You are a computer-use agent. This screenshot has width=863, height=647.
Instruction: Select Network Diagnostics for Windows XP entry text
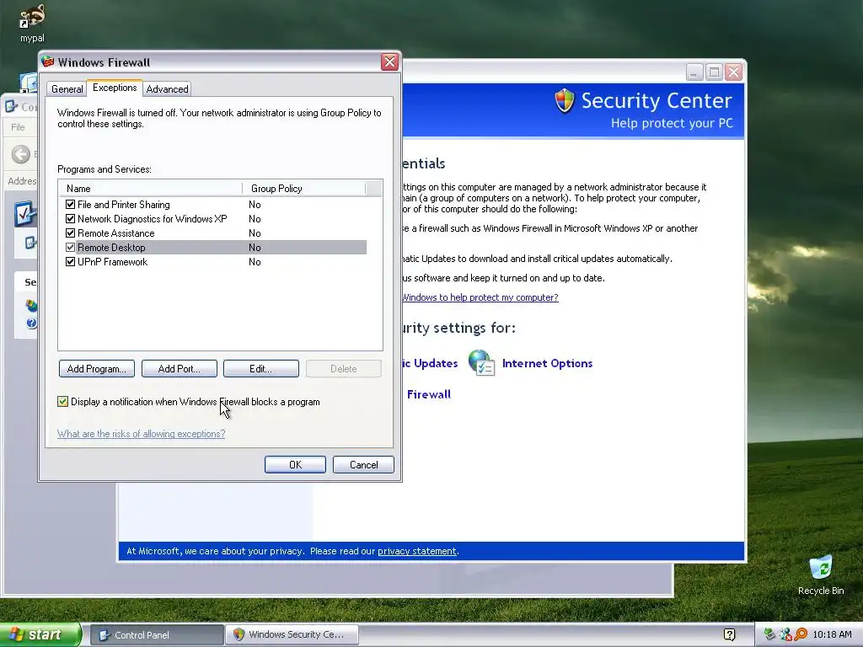[152, 219]
